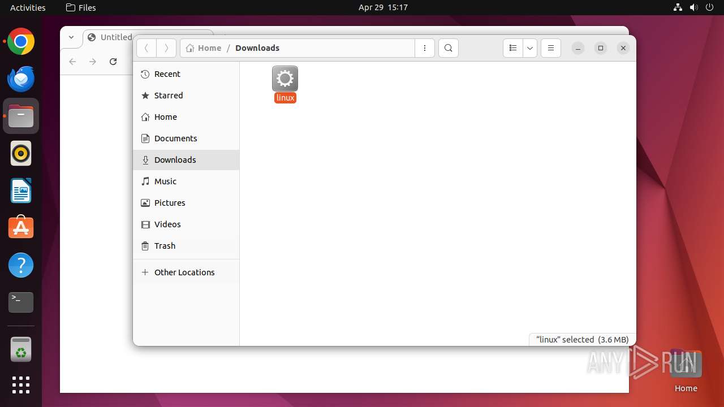Open the Activities overview
The image size is (724, 407).
tap(28, 7)
